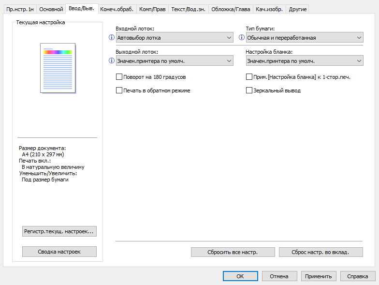379x285 pixels.
Task: Click Применить button
Action: pos(319,276)
